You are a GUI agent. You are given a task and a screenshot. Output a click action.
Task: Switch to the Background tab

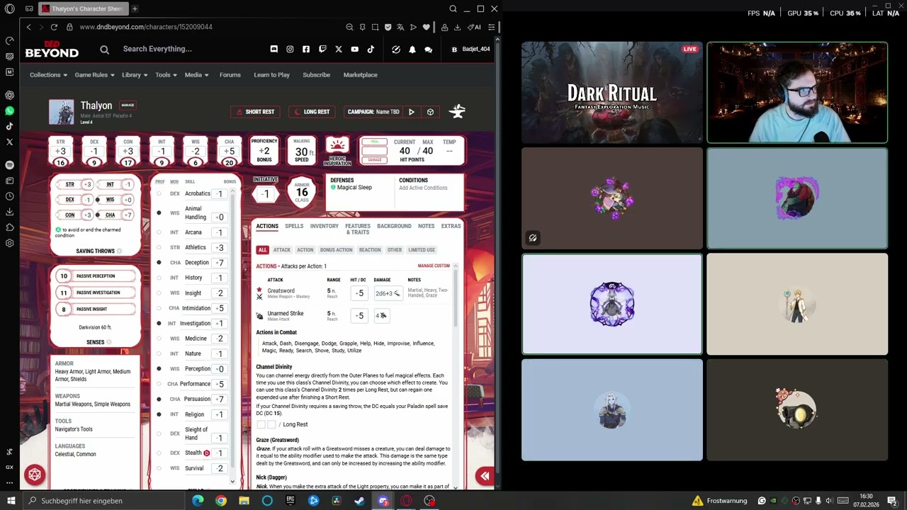(394, 226)
